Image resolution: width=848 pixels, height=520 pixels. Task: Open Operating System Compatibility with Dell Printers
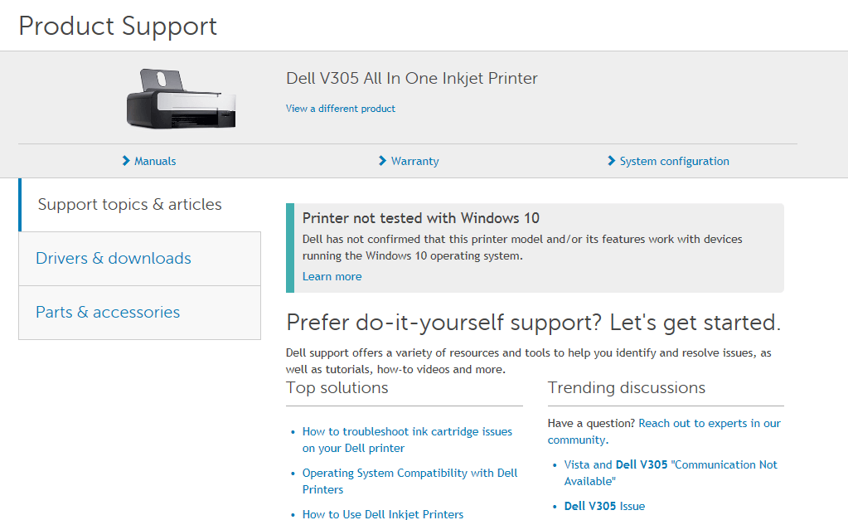[x=410, y=481]
